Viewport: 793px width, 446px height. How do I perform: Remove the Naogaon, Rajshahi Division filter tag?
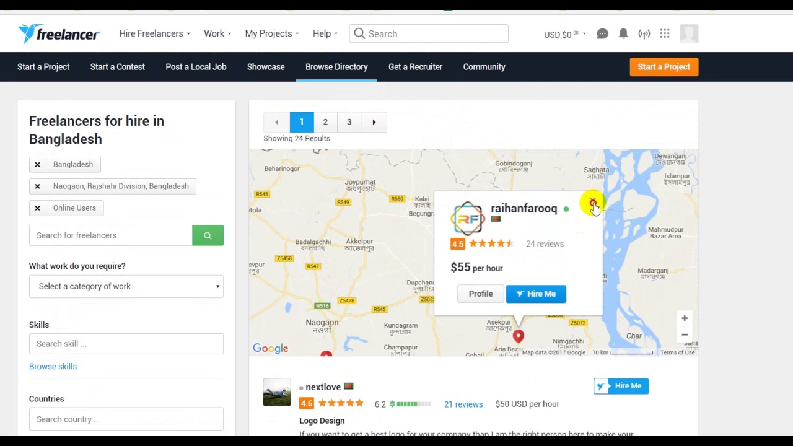(37, 186)
